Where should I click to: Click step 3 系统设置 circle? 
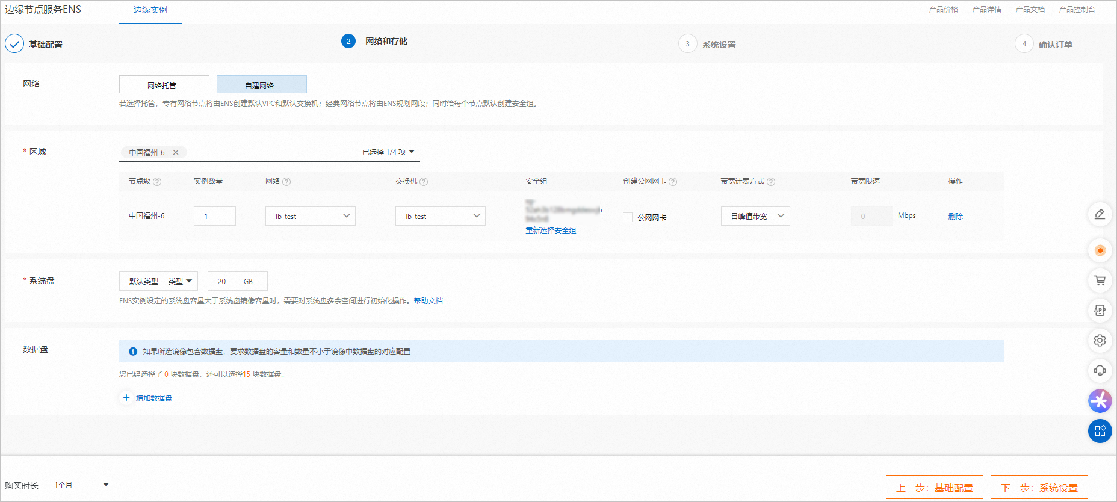coord(687,44)
